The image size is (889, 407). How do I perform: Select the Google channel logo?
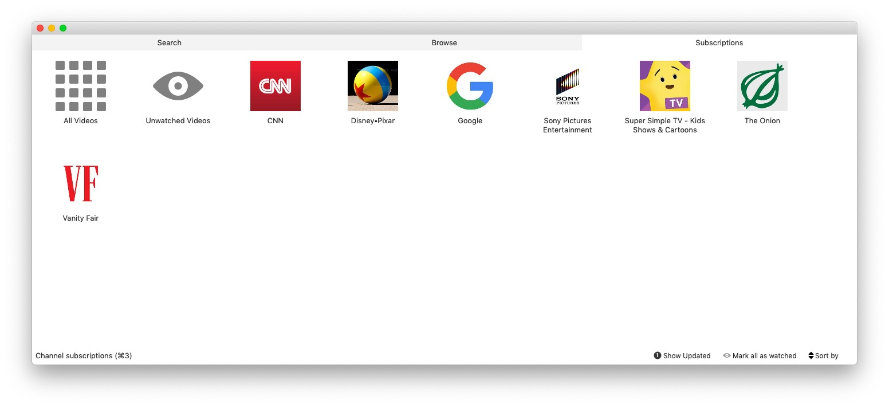(x=470, y=86)
